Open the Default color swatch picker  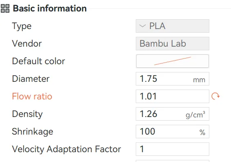(173, 61)
